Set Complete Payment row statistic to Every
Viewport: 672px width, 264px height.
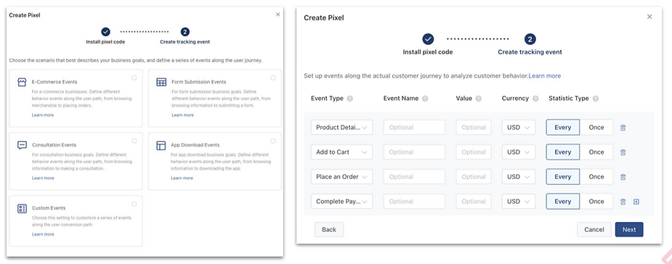point(563,202)
